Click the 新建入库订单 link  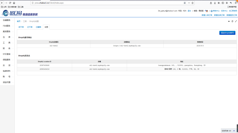207,15
